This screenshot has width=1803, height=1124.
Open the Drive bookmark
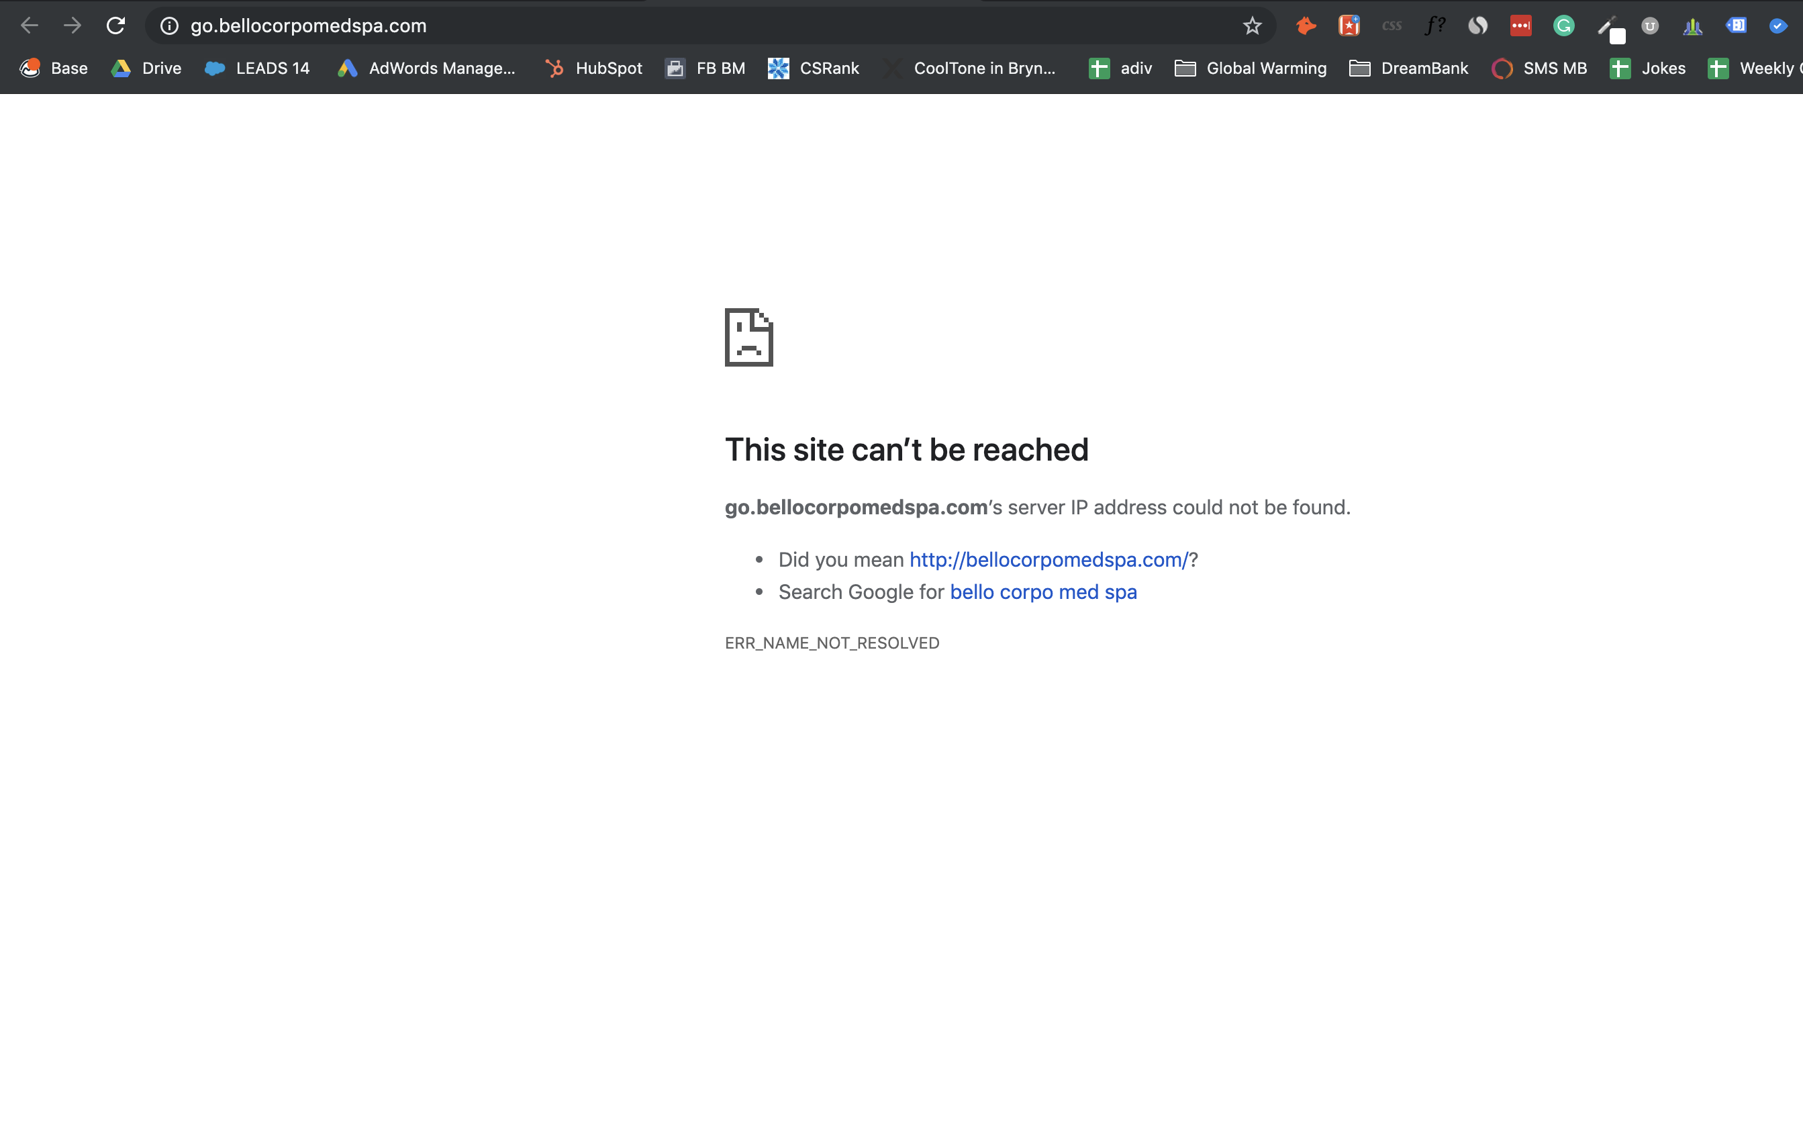tap(146, 68)
